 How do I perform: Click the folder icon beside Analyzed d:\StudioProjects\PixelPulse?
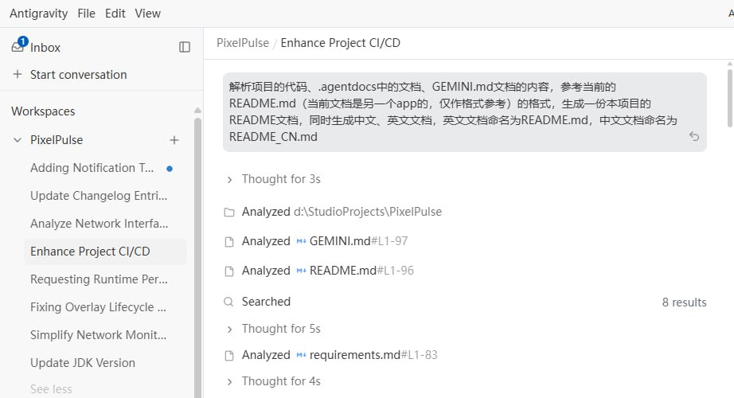pos(229,213)
